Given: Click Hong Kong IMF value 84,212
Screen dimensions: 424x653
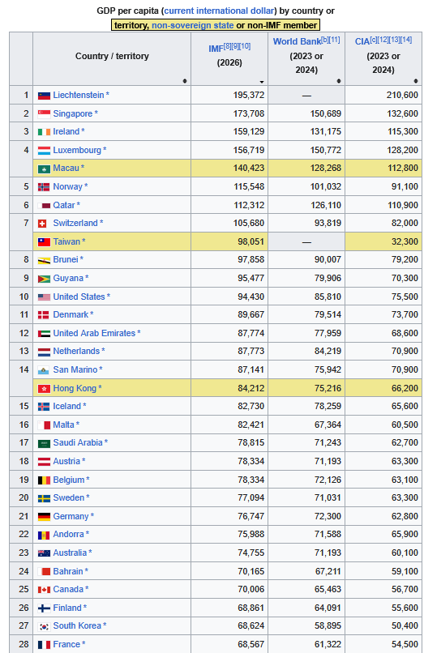Looking at the screenshot, I should click(x=251, y=389).
